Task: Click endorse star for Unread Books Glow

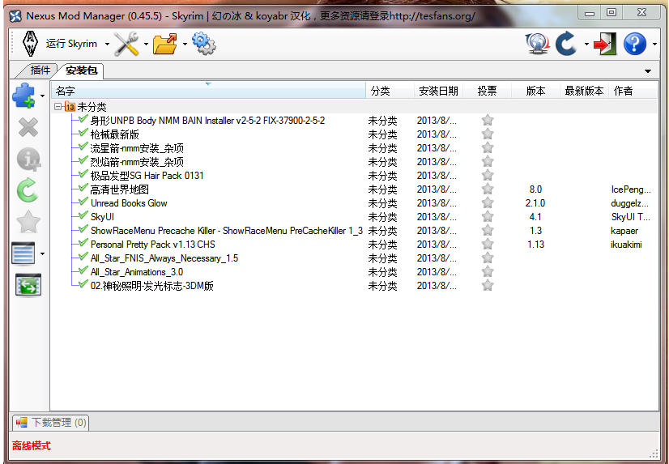Action: point(488,202)
